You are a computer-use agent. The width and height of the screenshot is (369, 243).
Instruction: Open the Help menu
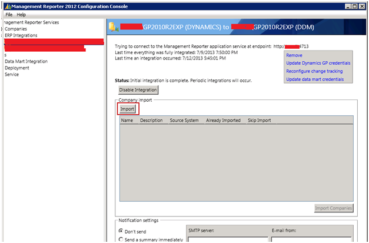(21, 15)
